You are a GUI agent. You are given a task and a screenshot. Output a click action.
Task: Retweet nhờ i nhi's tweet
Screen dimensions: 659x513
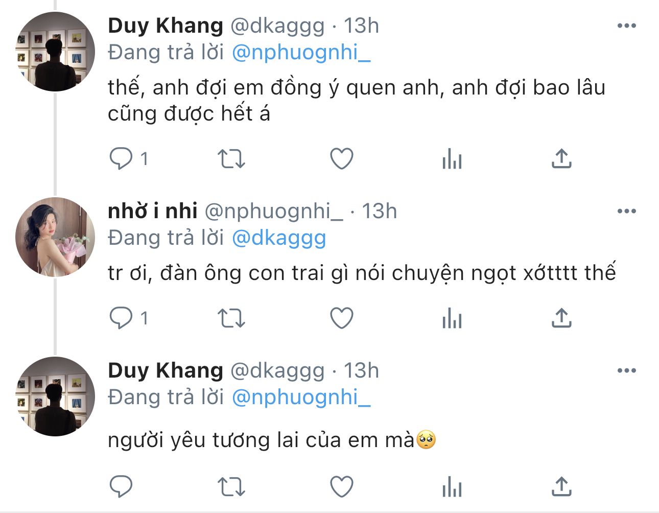click(231, 318)
